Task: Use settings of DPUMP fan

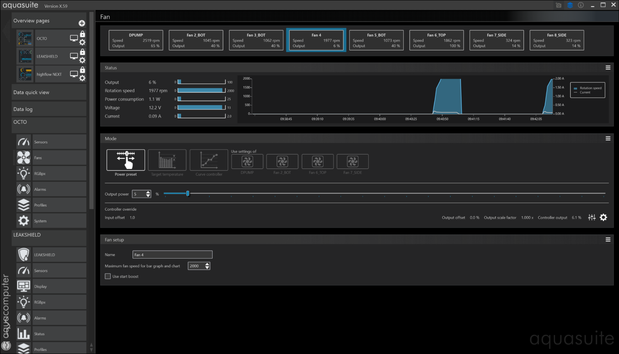Action: point(247,162)
